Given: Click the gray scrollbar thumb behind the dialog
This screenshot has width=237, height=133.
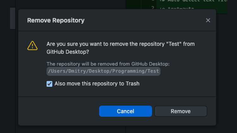Looking at the screenshot, I should pos(13,18).
